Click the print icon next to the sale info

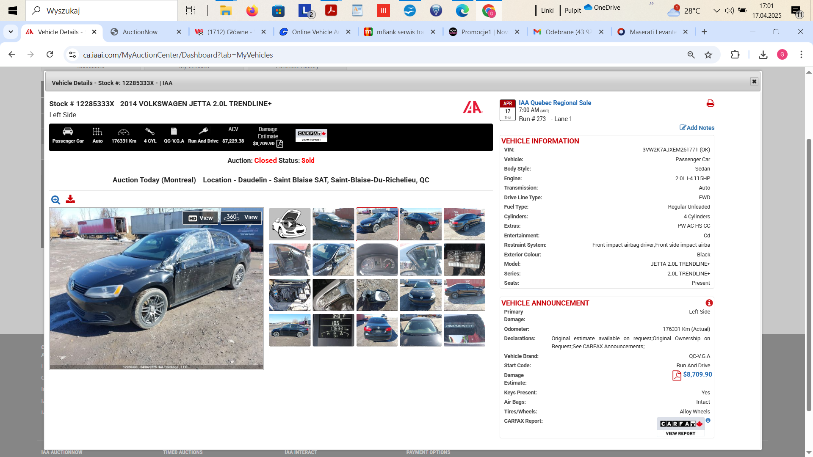711,103
